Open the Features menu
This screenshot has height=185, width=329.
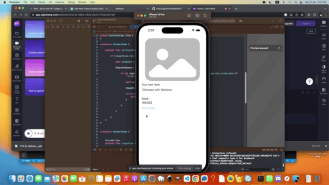click(x=60, y=2)
